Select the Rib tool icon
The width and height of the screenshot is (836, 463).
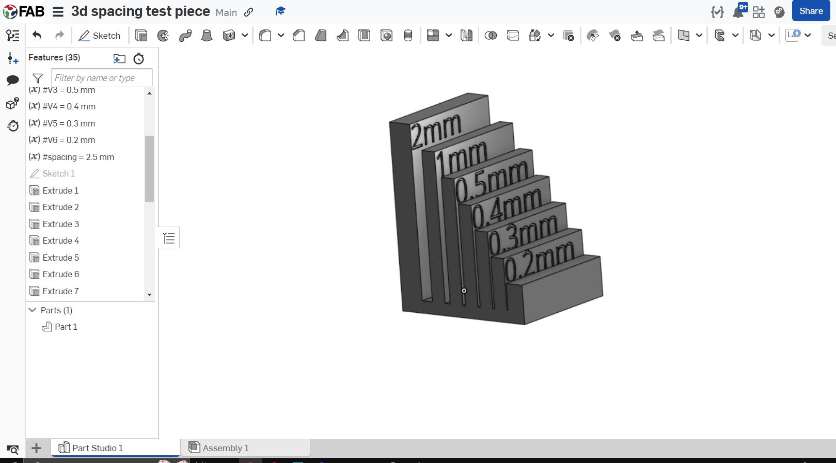coord(342,36)
